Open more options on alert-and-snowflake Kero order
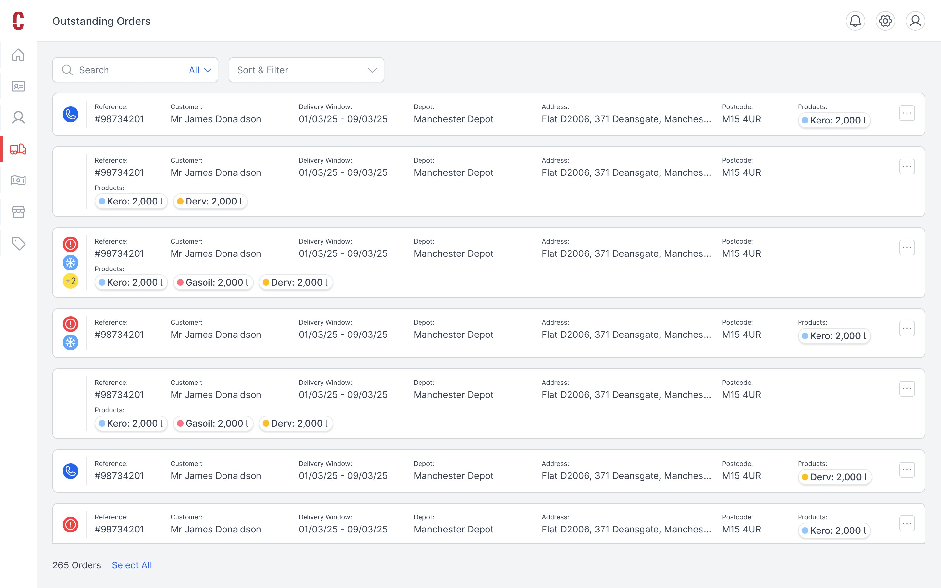This screenshot has height=588, width=941. [x=907, y=329]
